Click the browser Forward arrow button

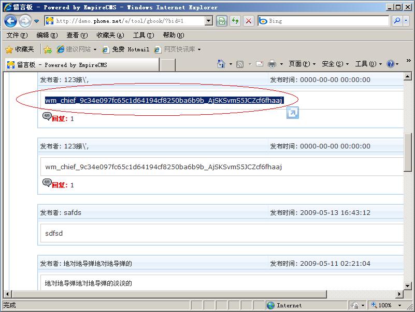tap(25, 21)
